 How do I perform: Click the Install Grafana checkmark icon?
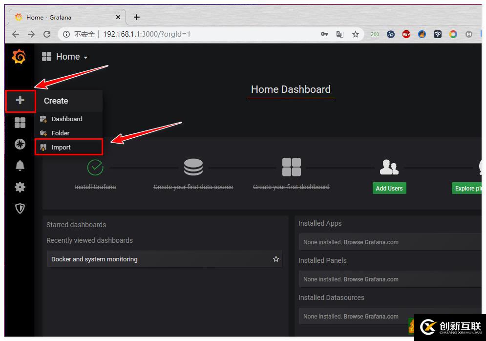coord(95,168)
